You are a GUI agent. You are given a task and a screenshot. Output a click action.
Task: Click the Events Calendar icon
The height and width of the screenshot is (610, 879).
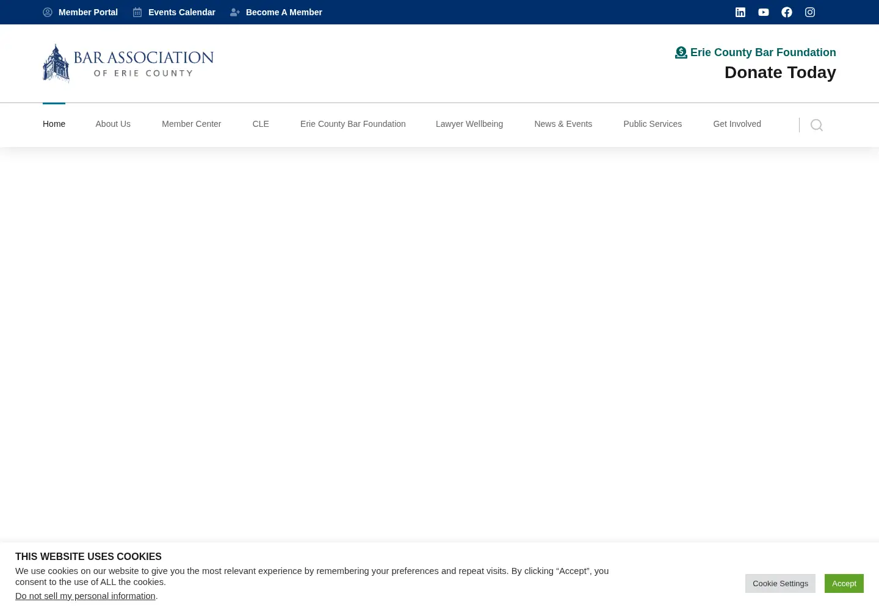(x=137, y=12)
